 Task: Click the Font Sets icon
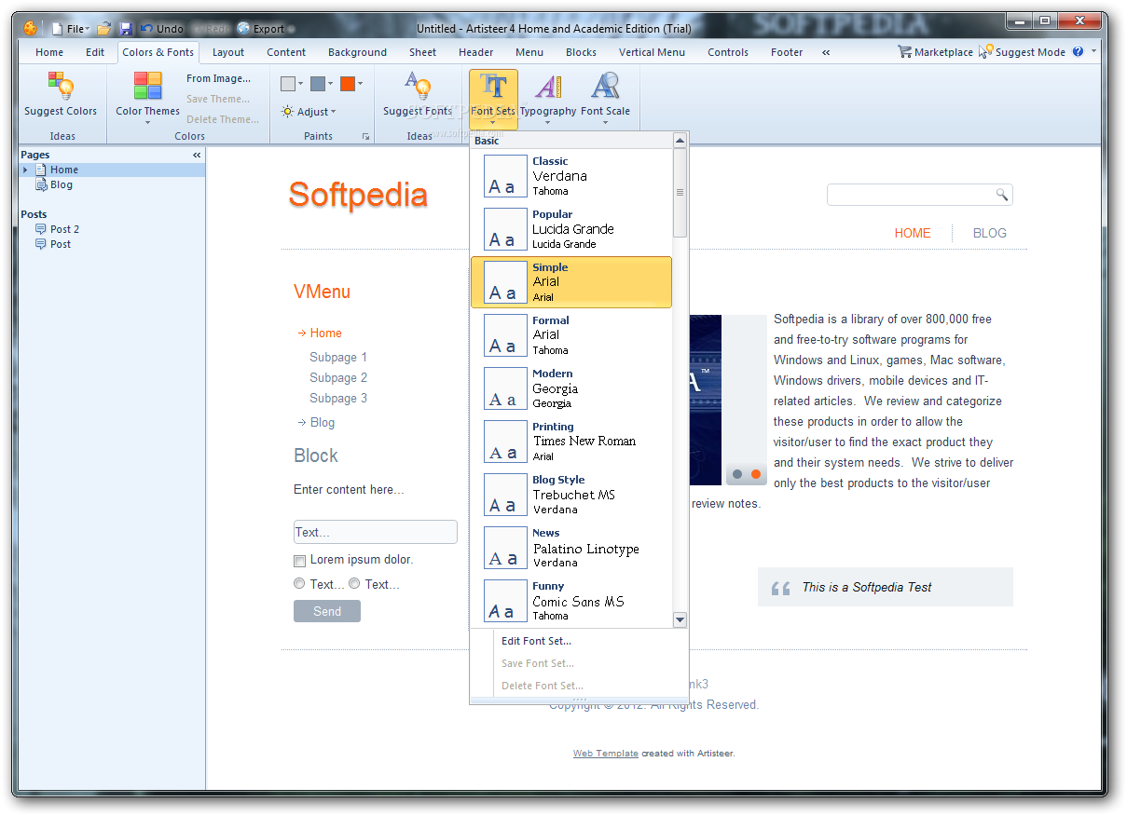tap(493, 87)
